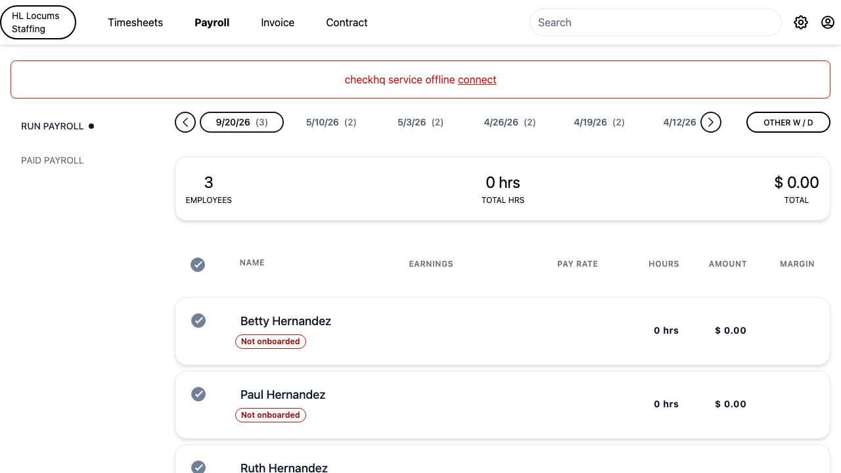Click Paul Hernandez's 0 hrs value
841x473 pixels.
pos(666,404)
